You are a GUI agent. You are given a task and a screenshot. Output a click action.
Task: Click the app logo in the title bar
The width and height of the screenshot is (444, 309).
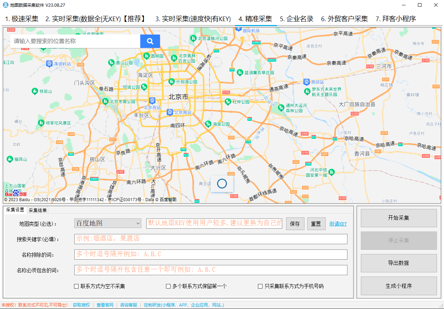(6, 5)
